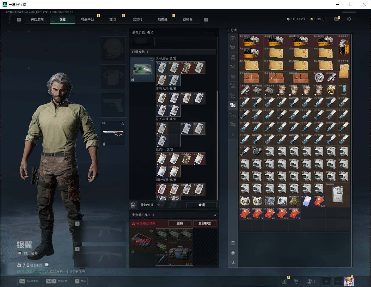Open the 部门 tab

pos(113,19)
